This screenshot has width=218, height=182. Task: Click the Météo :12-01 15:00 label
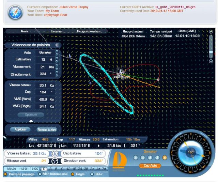click(23, 169)
